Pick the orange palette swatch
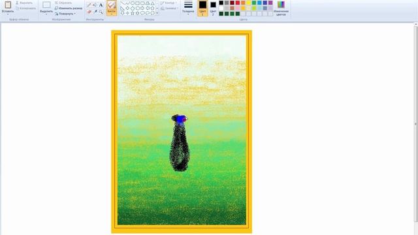Screen dimensions: 418x235 (243, 3)
